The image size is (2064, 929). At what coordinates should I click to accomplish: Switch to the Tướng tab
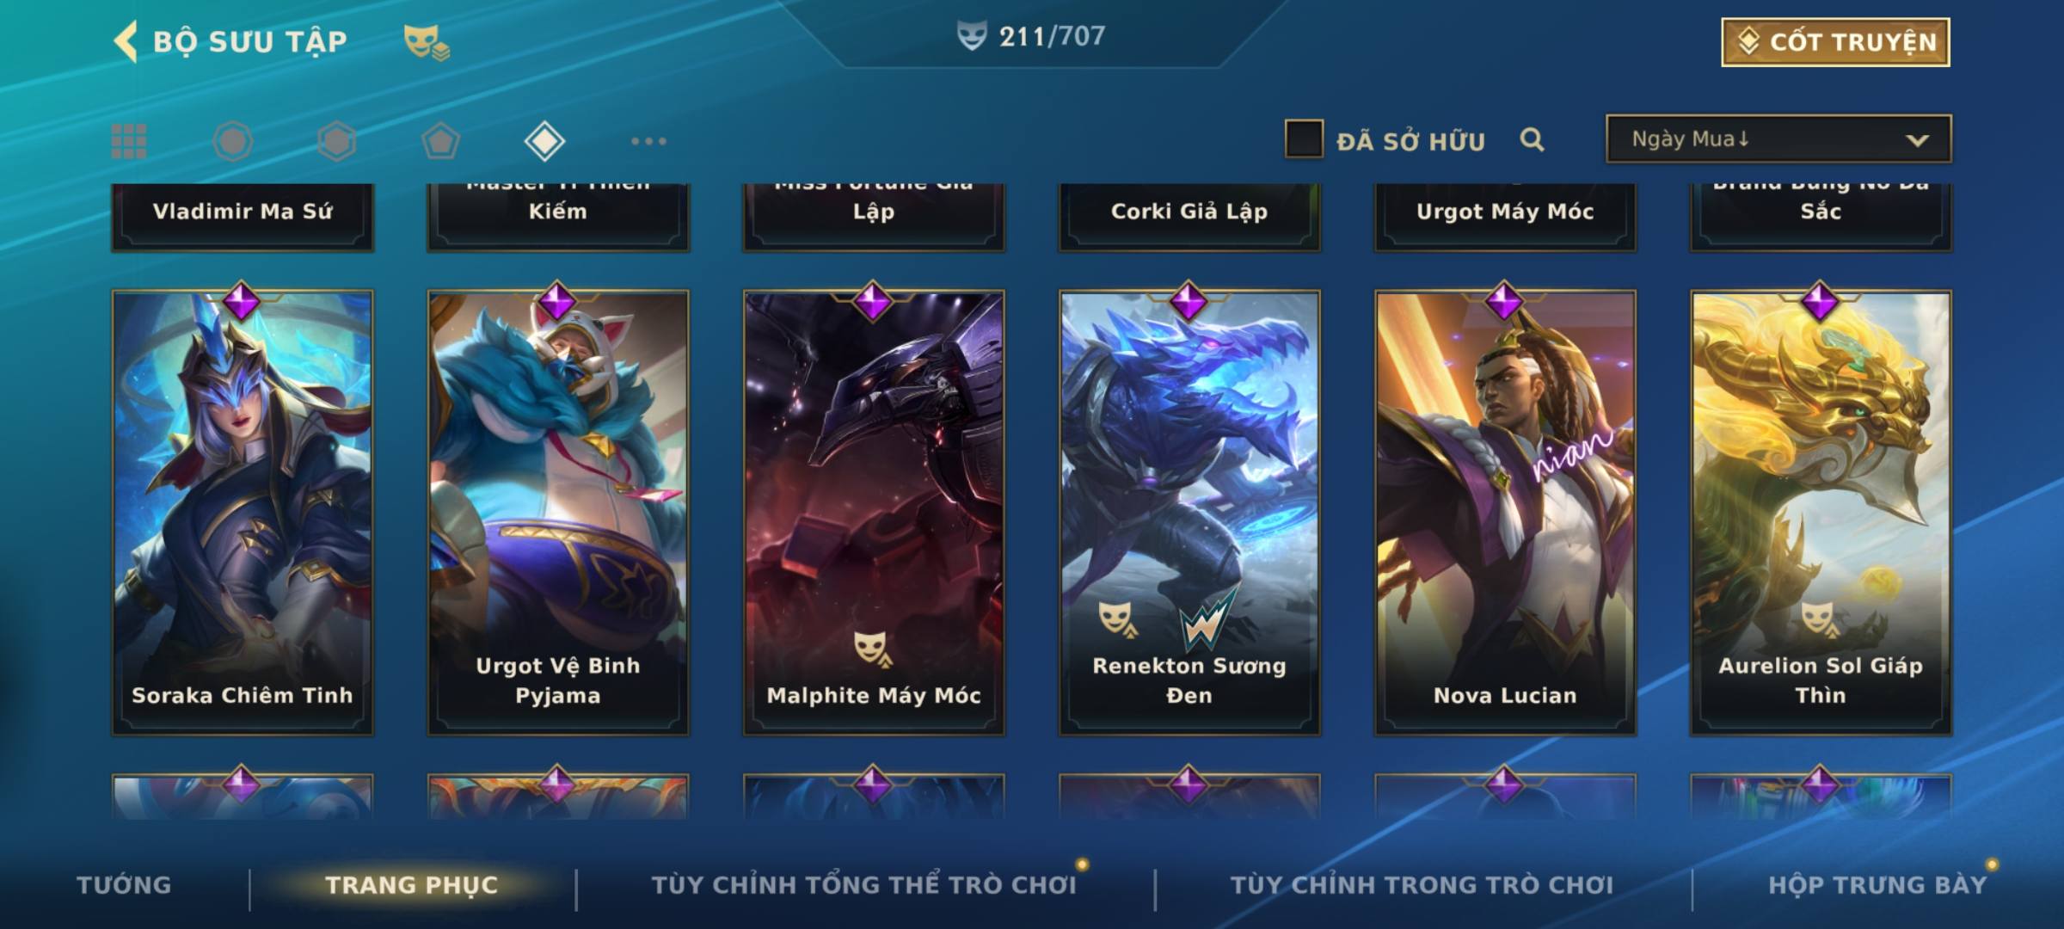point(124,884)
